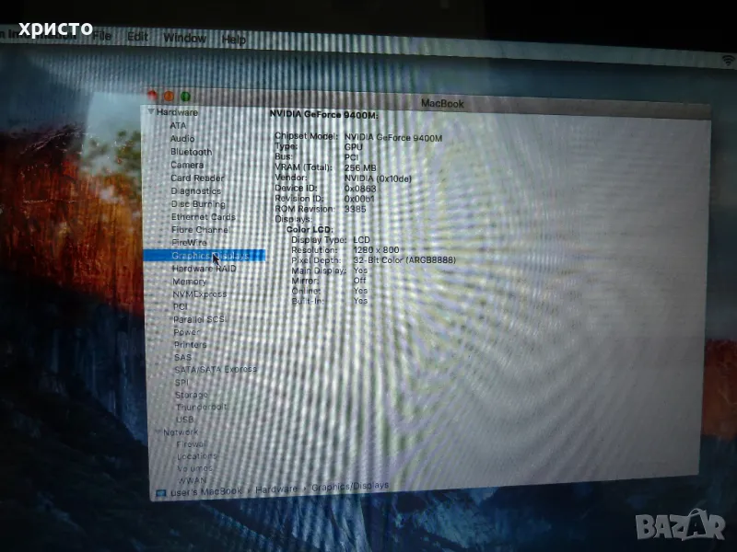Select PCI in the hardware list
The width and height of the screenshot is (737, 552).
(181, 306)
